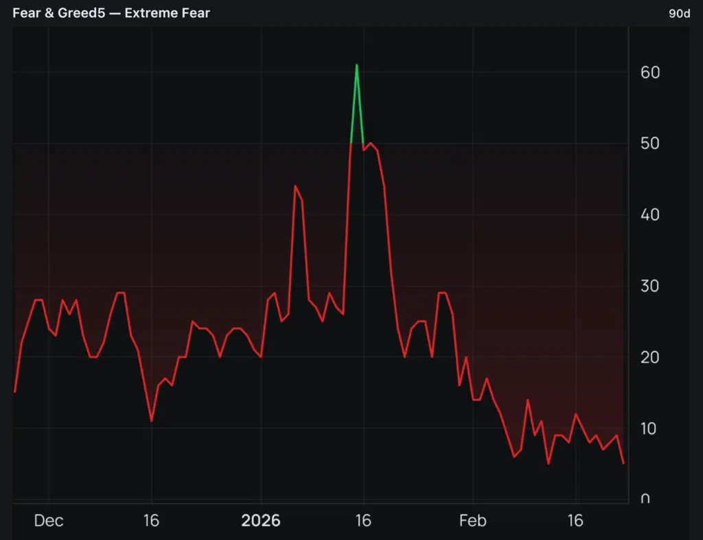Viewport: 703px width, 540px height.
Task: Click the final data point at the line's right end
Action: point(623,463)
